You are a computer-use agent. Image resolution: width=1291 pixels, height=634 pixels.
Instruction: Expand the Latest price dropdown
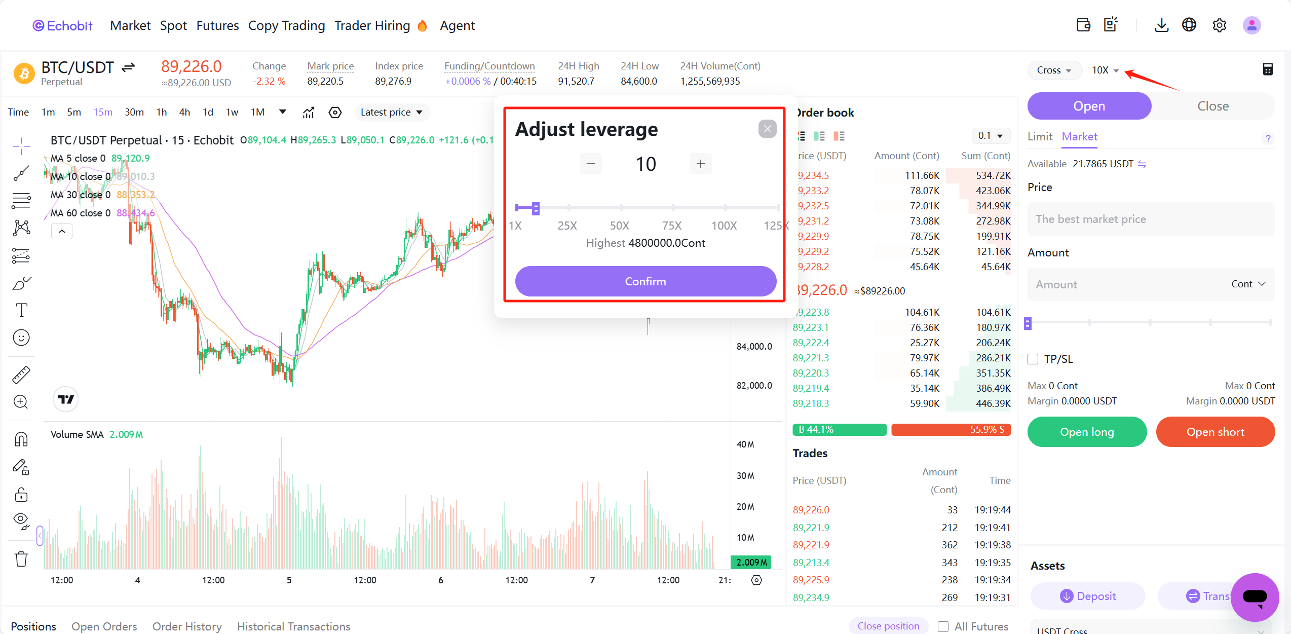pos(391,112)
